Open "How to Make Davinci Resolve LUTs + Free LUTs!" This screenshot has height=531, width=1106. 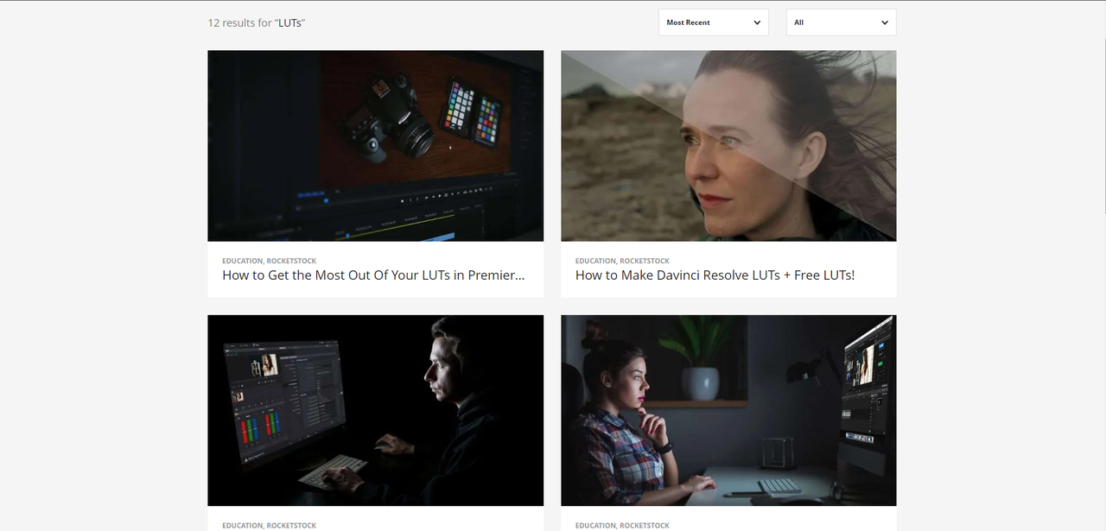pos(715,275)
